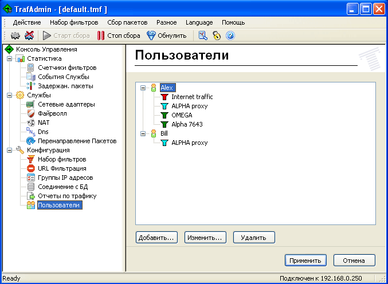This screenshot has width=388, height=284.
Task: Open the Сбор пакетов menu
Action: pos(127,22)
